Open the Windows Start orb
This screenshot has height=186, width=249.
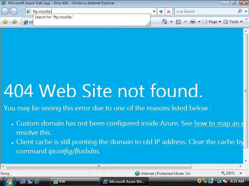pos(9,181)
